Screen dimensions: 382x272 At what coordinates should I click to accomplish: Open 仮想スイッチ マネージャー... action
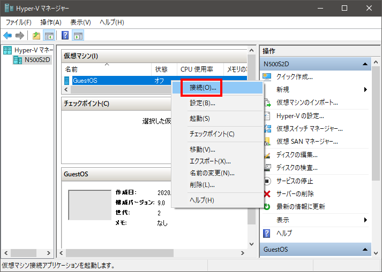tap(309, 129)
